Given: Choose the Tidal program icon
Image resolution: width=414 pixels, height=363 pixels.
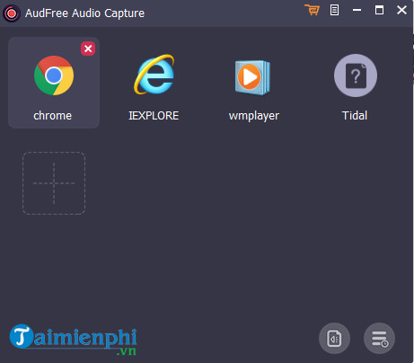Looking at the screenshot, I should pos(356,75).
